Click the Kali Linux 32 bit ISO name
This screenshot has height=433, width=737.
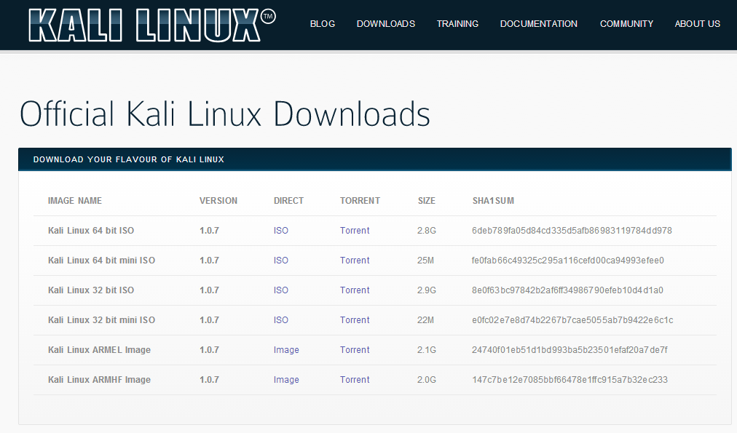pyautogui.click(x=91, y=290)
